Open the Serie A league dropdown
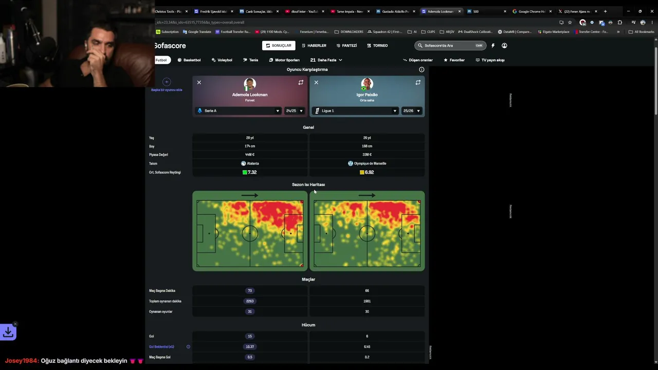 pyautogui.click(x=238, y=110)
